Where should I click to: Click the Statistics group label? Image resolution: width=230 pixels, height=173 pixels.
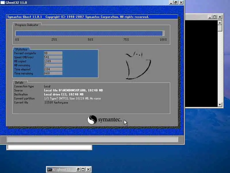click(21, 49)
